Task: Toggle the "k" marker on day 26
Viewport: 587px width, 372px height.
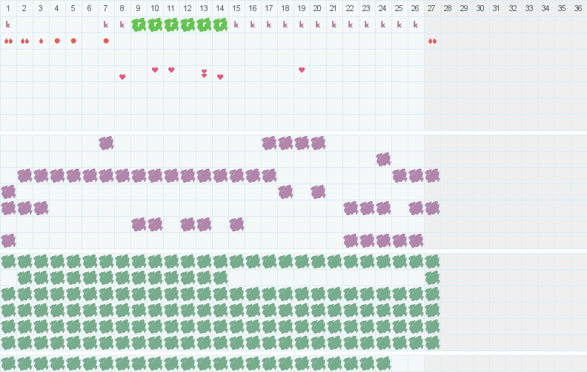Action: pos(416,24)
